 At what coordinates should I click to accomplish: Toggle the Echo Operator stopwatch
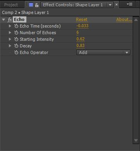(16, 52)
